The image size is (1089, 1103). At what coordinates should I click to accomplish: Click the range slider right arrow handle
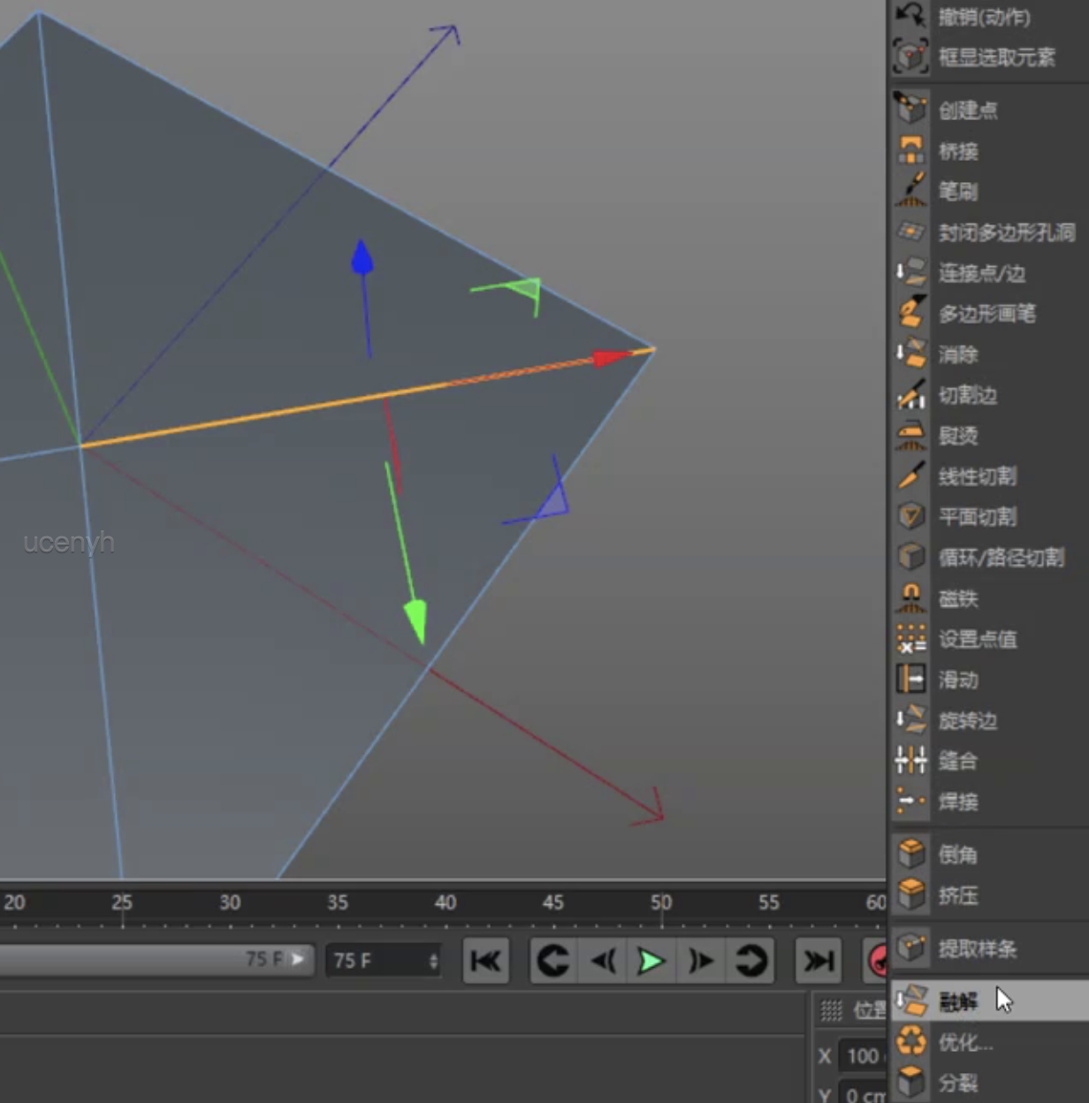coord(299,959)
